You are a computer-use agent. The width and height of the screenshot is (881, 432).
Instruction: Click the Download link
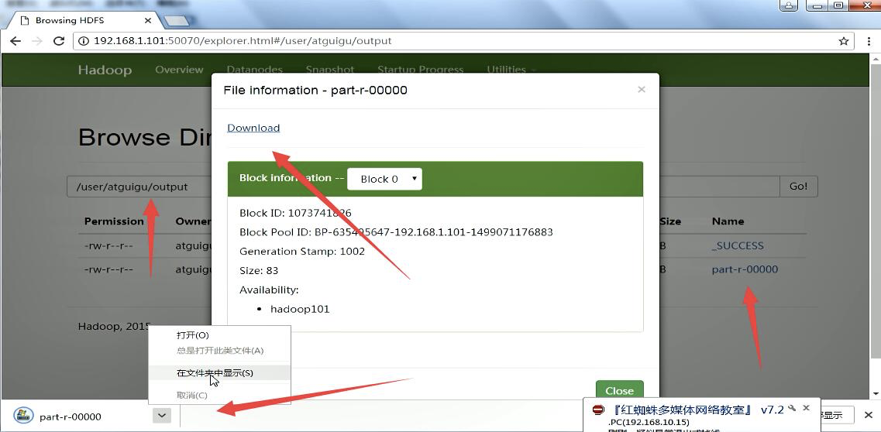coord(253,128)
